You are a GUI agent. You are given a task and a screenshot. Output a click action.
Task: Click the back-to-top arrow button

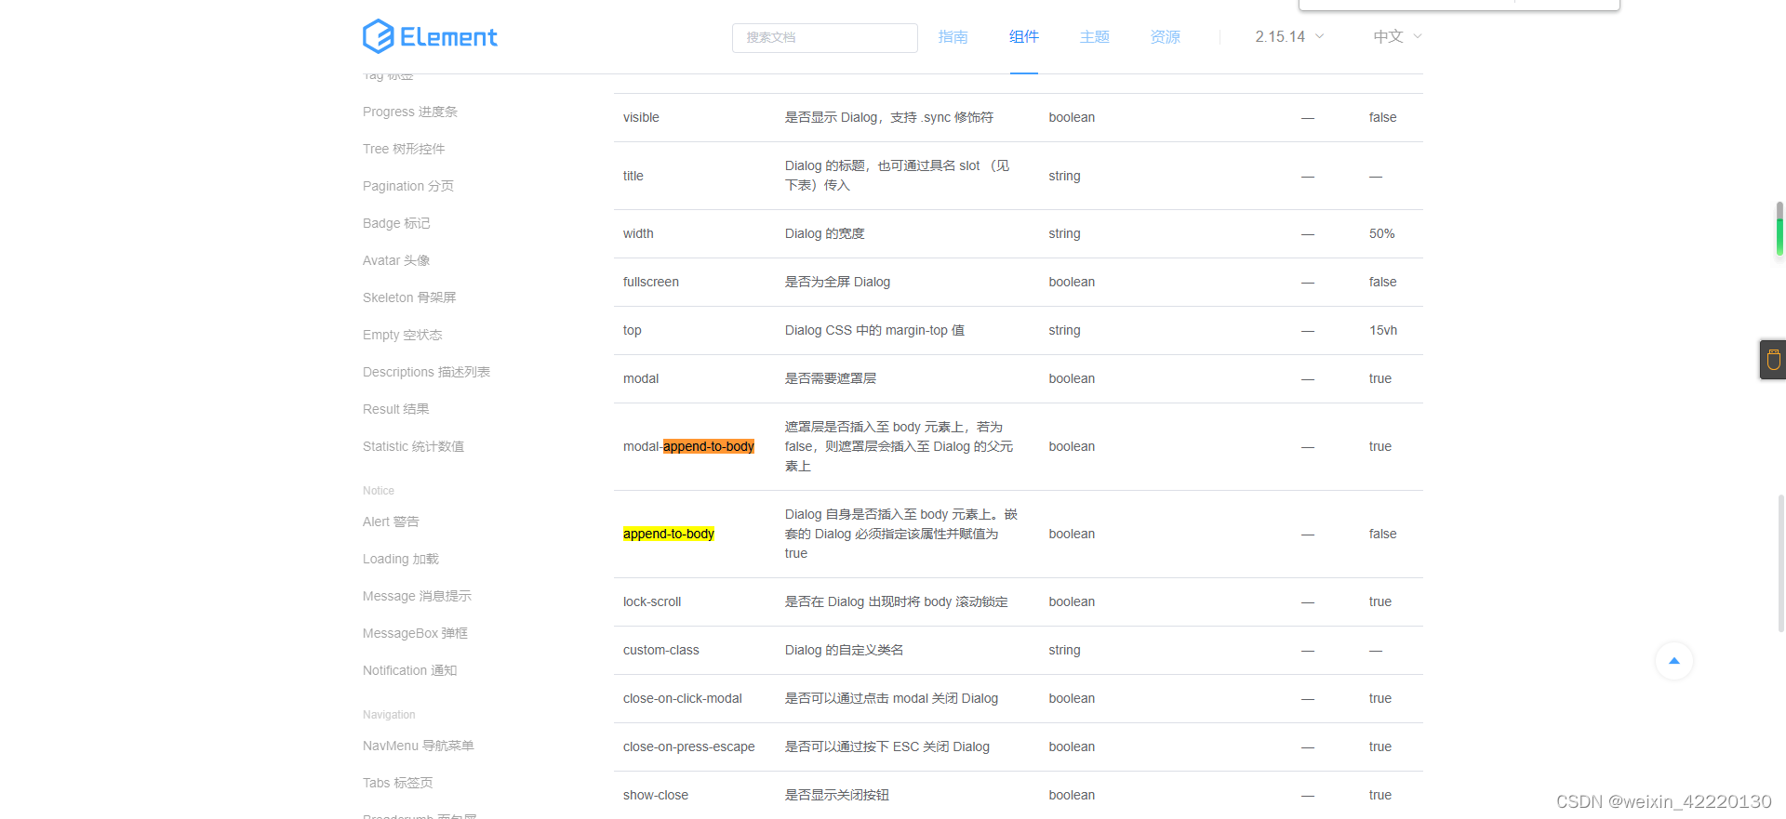pos(1673,661)
